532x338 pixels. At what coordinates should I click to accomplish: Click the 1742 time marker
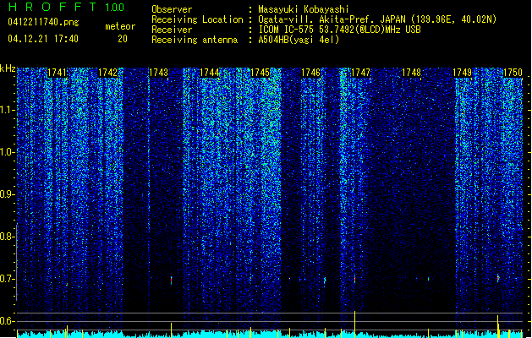point(107,73)
